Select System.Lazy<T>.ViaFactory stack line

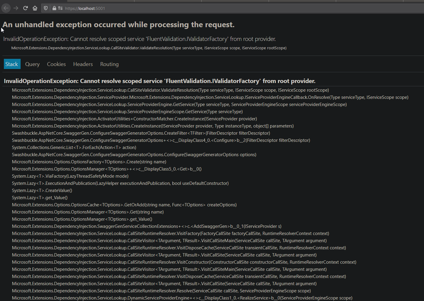click(x=70, y=176)
